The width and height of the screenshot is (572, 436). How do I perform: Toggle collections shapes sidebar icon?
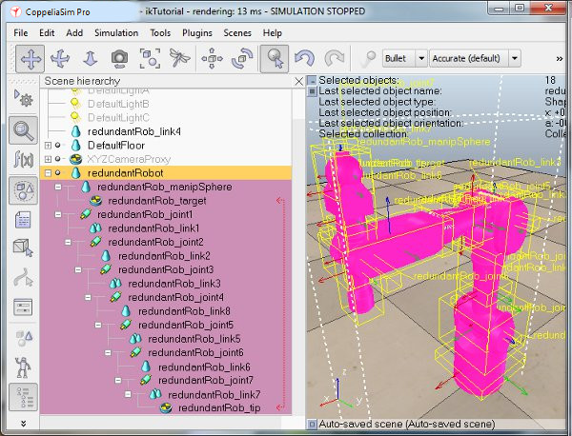pyautogui.click(x=23, y=190)
